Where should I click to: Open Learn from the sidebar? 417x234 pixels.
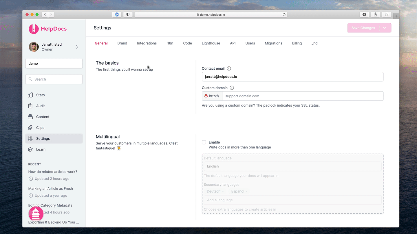(54, 149)
